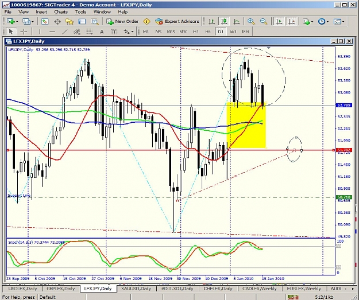Viewport: 359px width, 300px height.
Task: Select the Vertical Line drawing tool
Action: [40, 32]
